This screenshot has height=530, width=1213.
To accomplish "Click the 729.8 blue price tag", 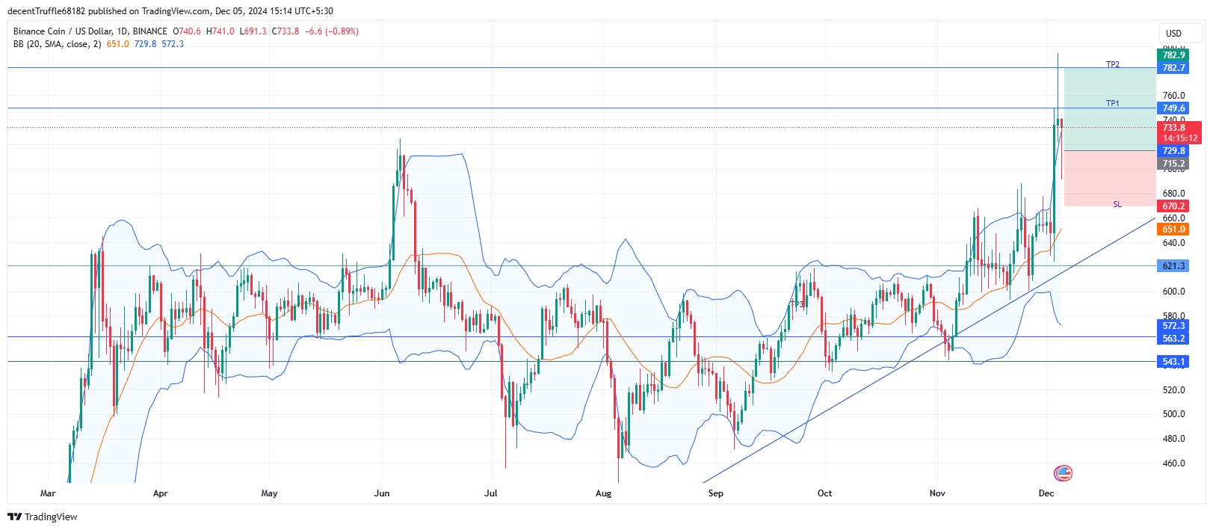I will coord(1173,151).
